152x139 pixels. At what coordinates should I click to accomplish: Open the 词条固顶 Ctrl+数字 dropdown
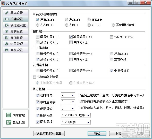point(76,122)
